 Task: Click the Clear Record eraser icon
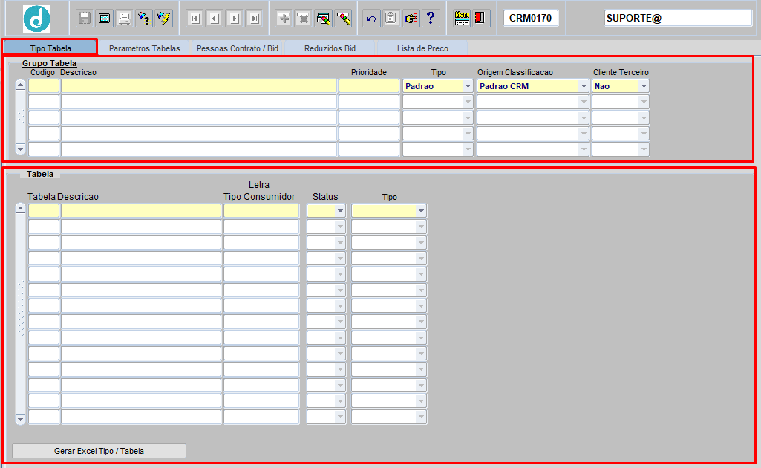point(343,19)
